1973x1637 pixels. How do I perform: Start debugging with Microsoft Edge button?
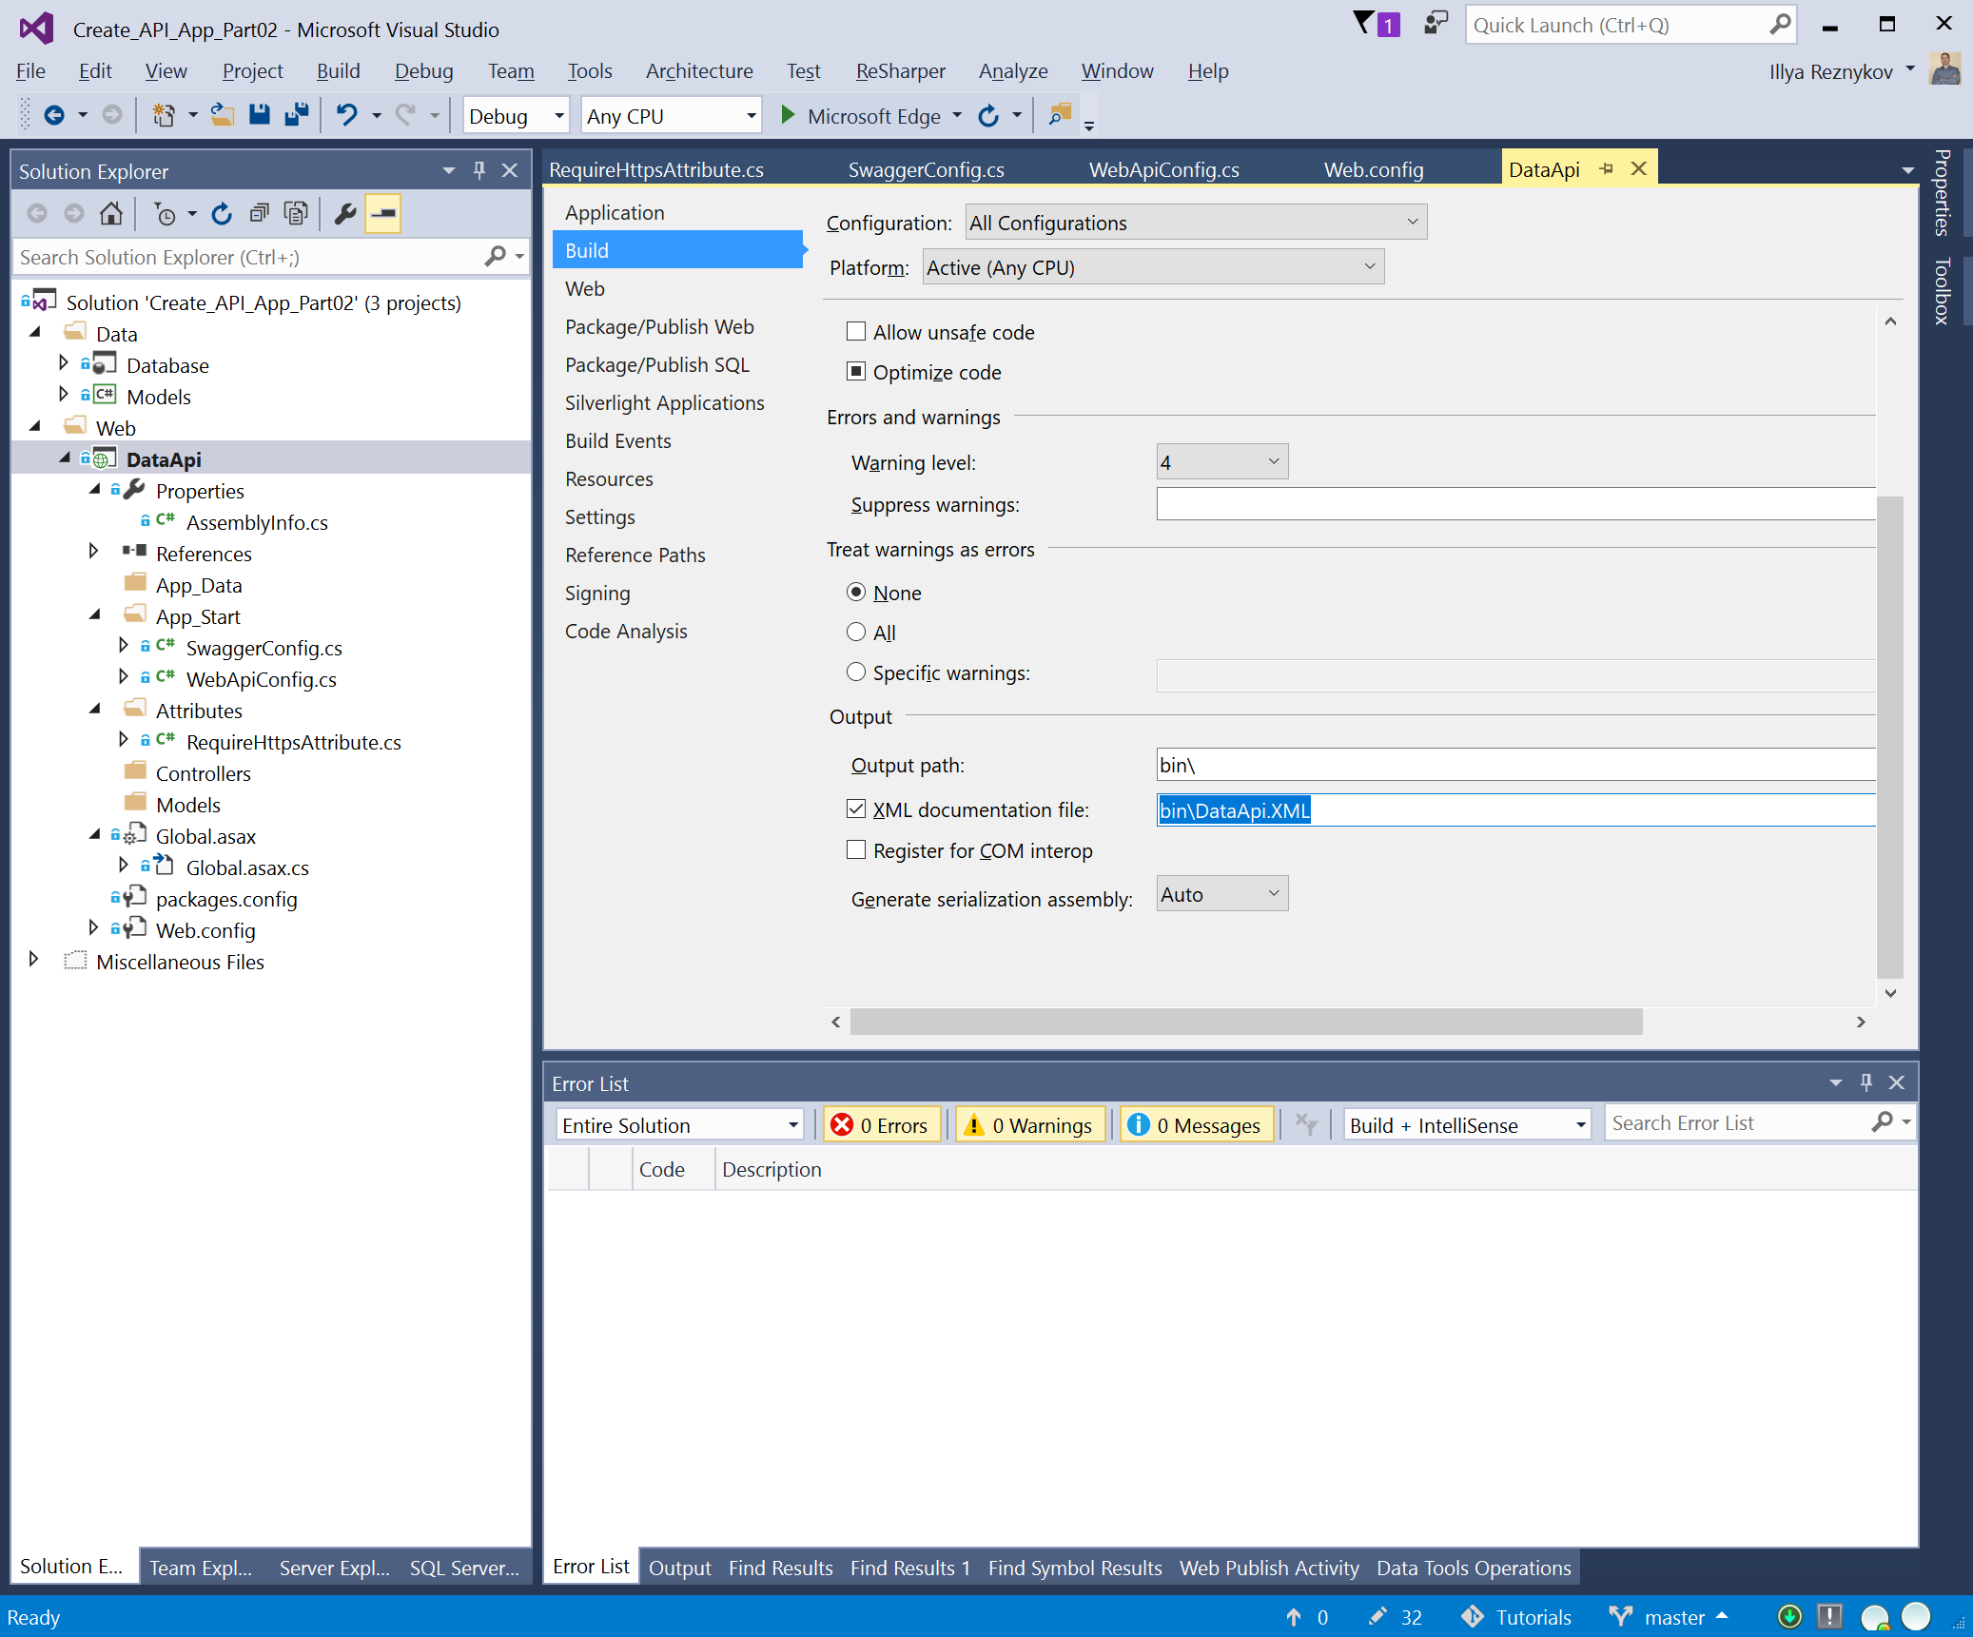point(861,116)
